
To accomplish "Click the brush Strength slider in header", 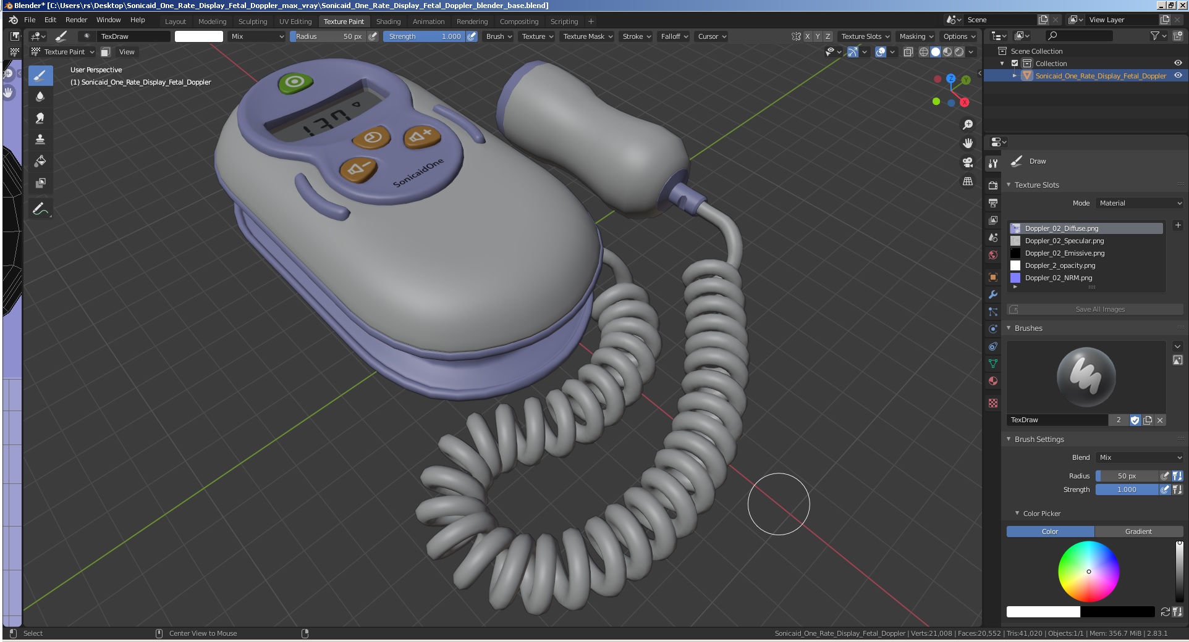I will tap(425, 36).
